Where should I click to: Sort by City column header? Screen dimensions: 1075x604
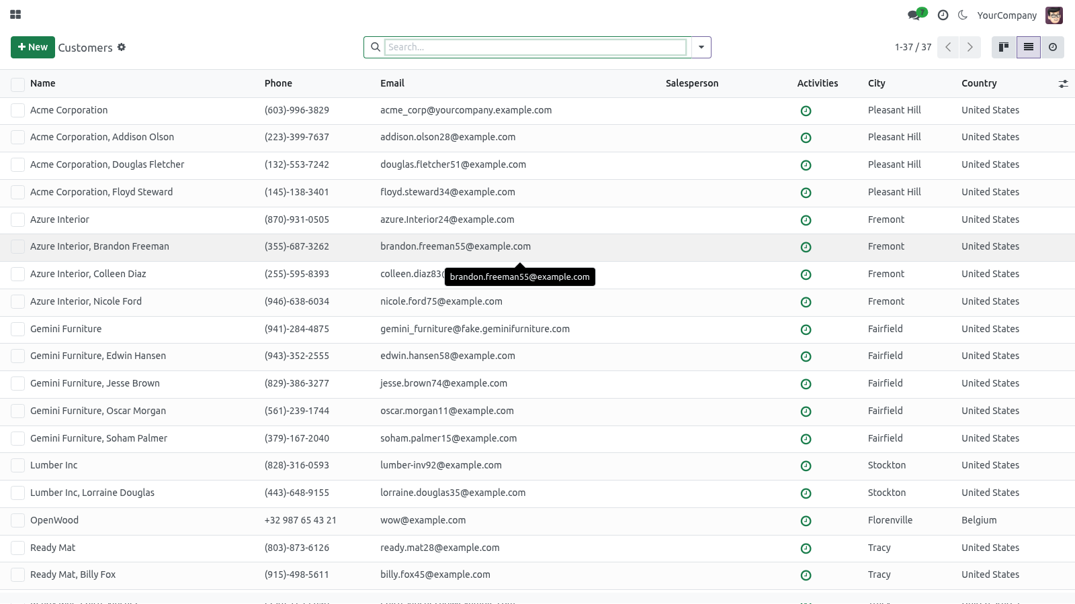point(876,83)
